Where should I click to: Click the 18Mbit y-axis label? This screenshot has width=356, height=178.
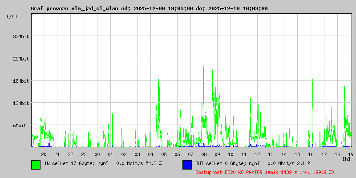pyautogui.click(x=21, y=81)
